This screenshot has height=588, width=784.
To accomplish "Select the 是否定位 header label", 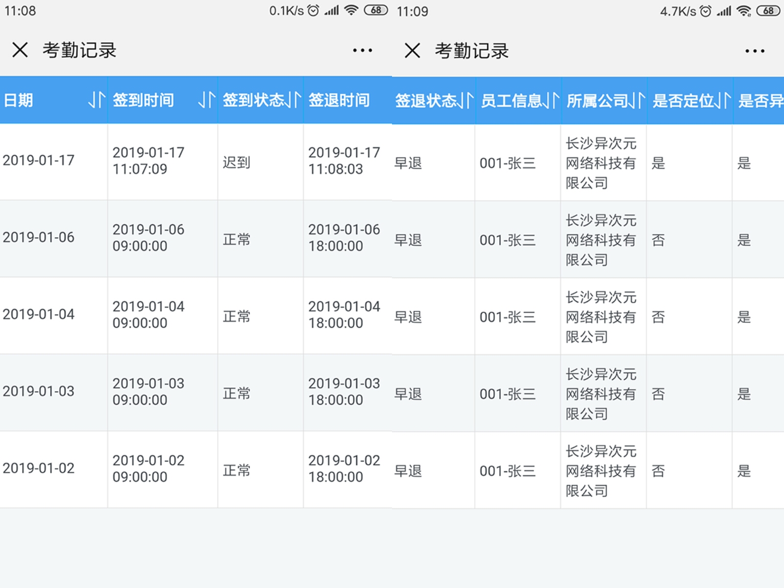I will point(684,100).
